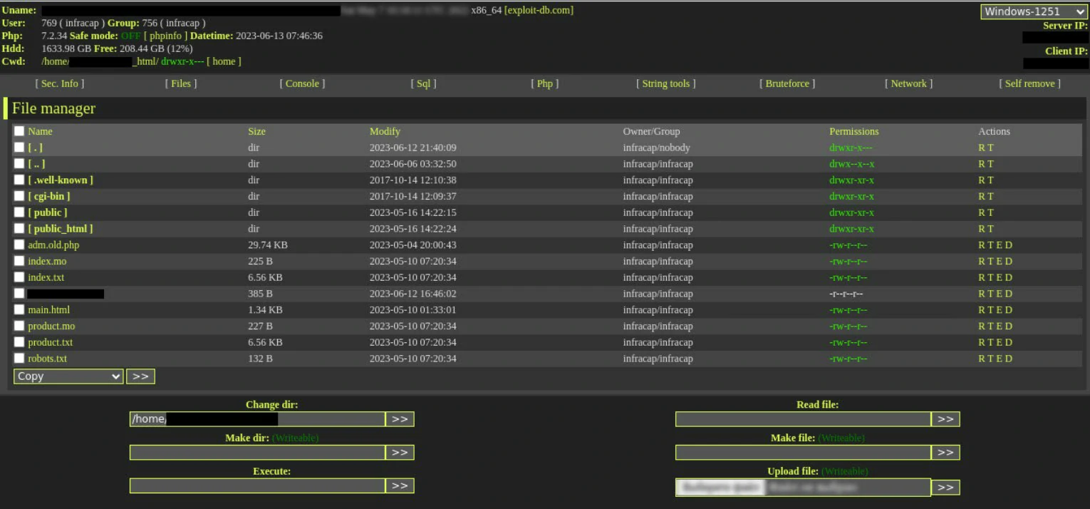Open the public_html directory

pos(61,229)
